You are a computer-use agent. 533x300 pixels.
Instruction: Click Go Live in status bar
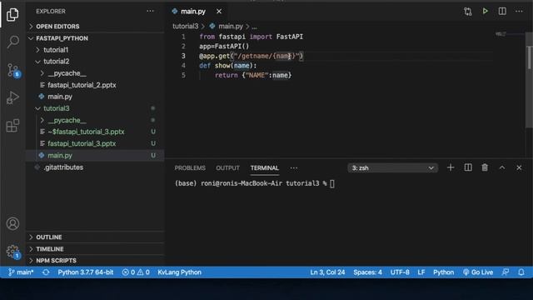pyautogui.click(x=478, y=272)
